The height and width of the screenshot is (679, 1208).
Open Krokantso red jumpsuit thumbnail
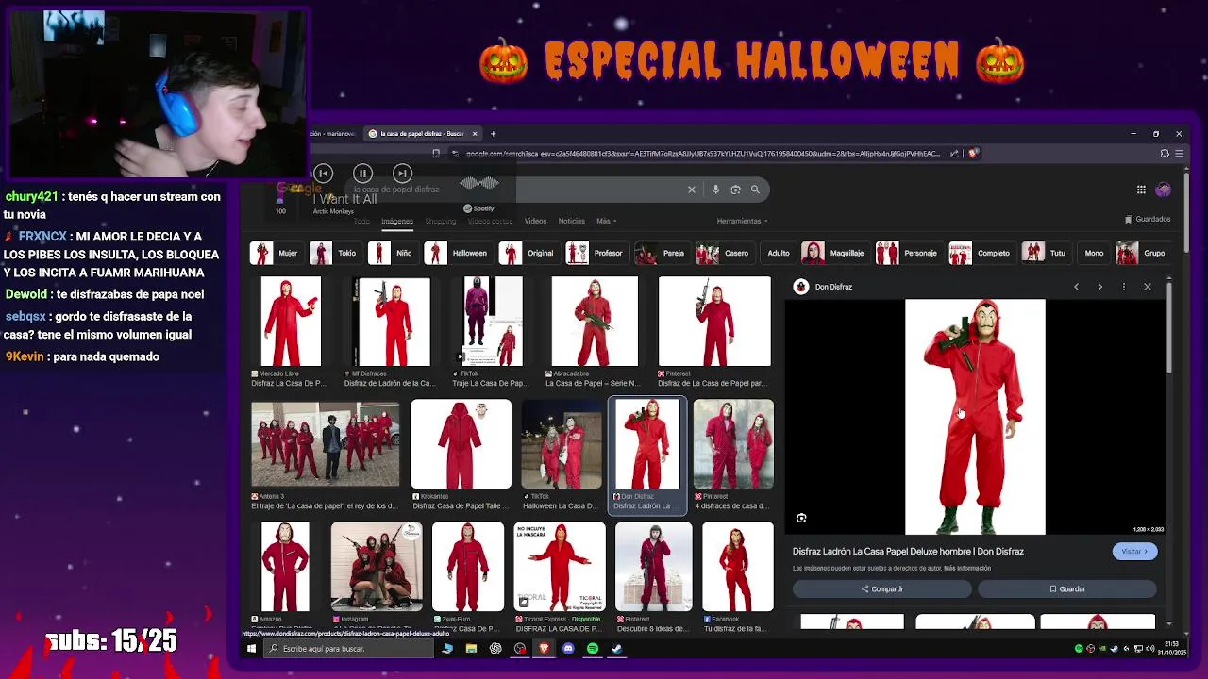coord(461,444)
